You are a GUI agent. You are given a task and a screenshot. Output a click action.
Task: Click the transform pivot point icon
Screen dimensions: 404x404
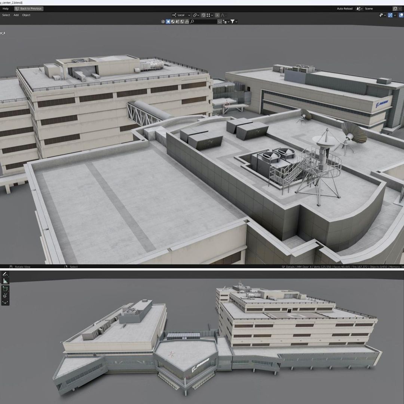[x=195, y=15]
